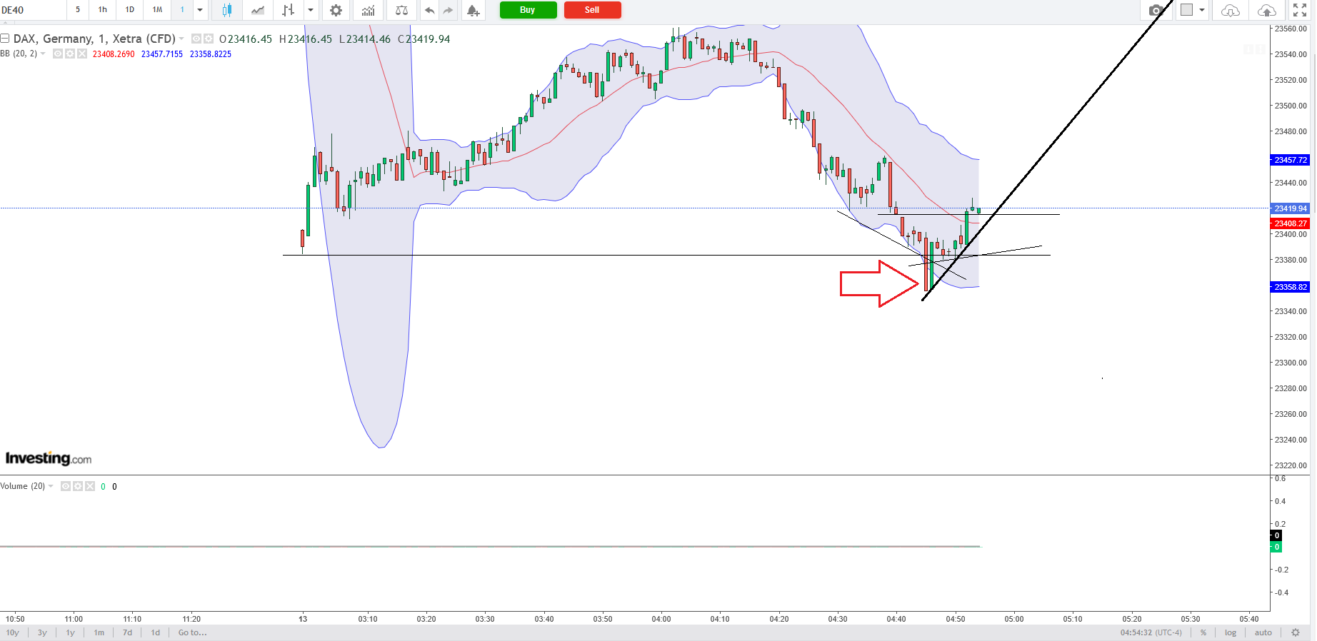This screenshot has height=641, width=1317.
Task: Click the load chart cloud download icon
Action: click(x=1230, y=10)
